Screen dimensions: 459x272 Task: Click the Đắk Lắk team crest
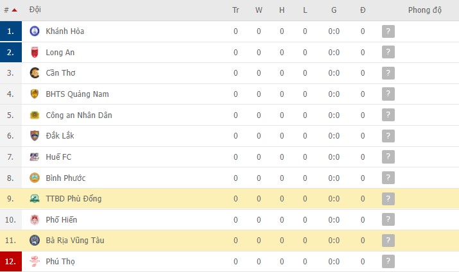pos(35,136)
